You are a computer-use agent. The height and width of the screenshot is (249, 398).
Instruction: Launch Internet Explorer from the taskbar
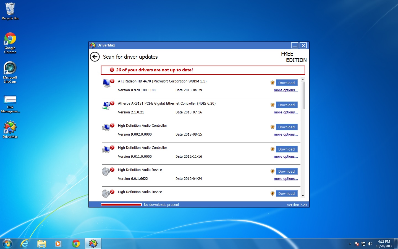(x=25, y=244)
